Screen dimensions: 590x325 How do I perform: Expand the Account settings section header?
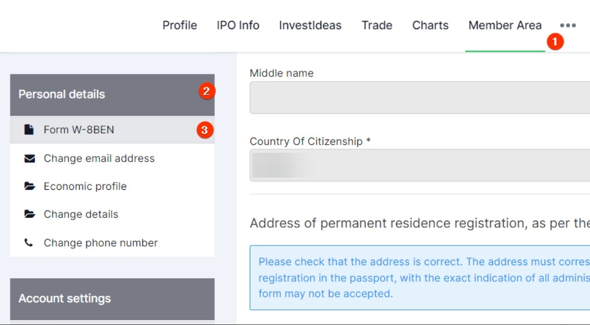[x=112, y=299]
